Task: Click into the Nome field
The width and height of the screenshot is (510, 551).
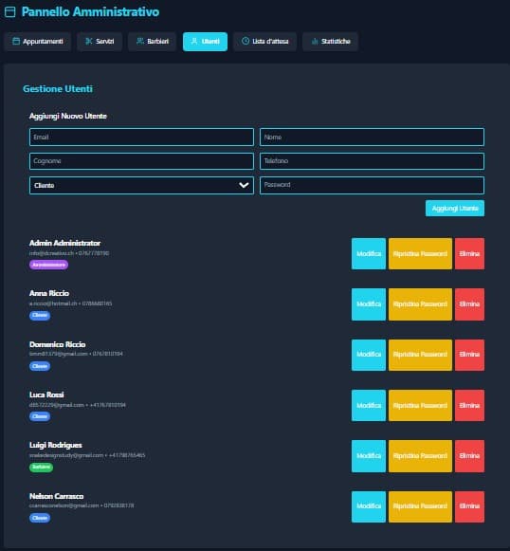Action: (372, 138)
